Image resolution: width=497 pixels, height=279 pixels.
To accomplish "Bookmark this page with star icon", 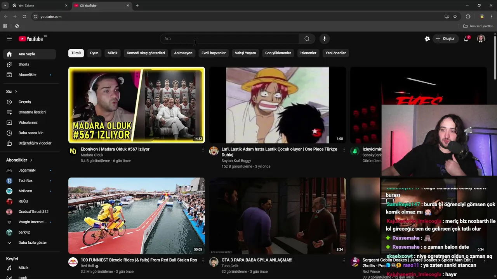I will tap(455, 17).
